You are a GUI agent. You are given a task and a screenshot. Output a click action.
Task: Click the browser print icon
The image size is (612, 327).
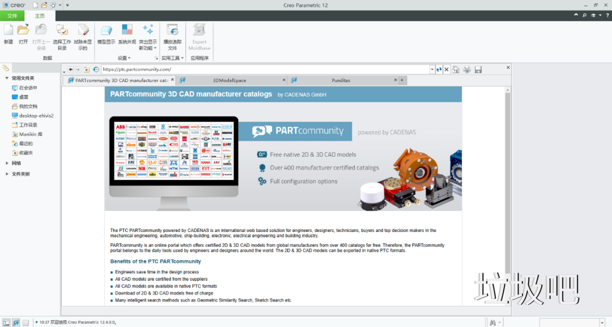click(467, 70)
